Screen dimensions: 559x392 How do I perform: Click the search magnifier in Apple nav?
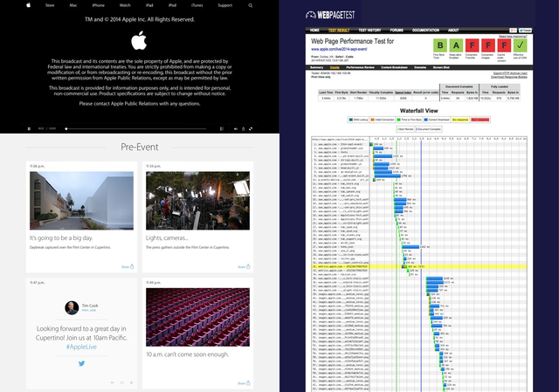251,5
